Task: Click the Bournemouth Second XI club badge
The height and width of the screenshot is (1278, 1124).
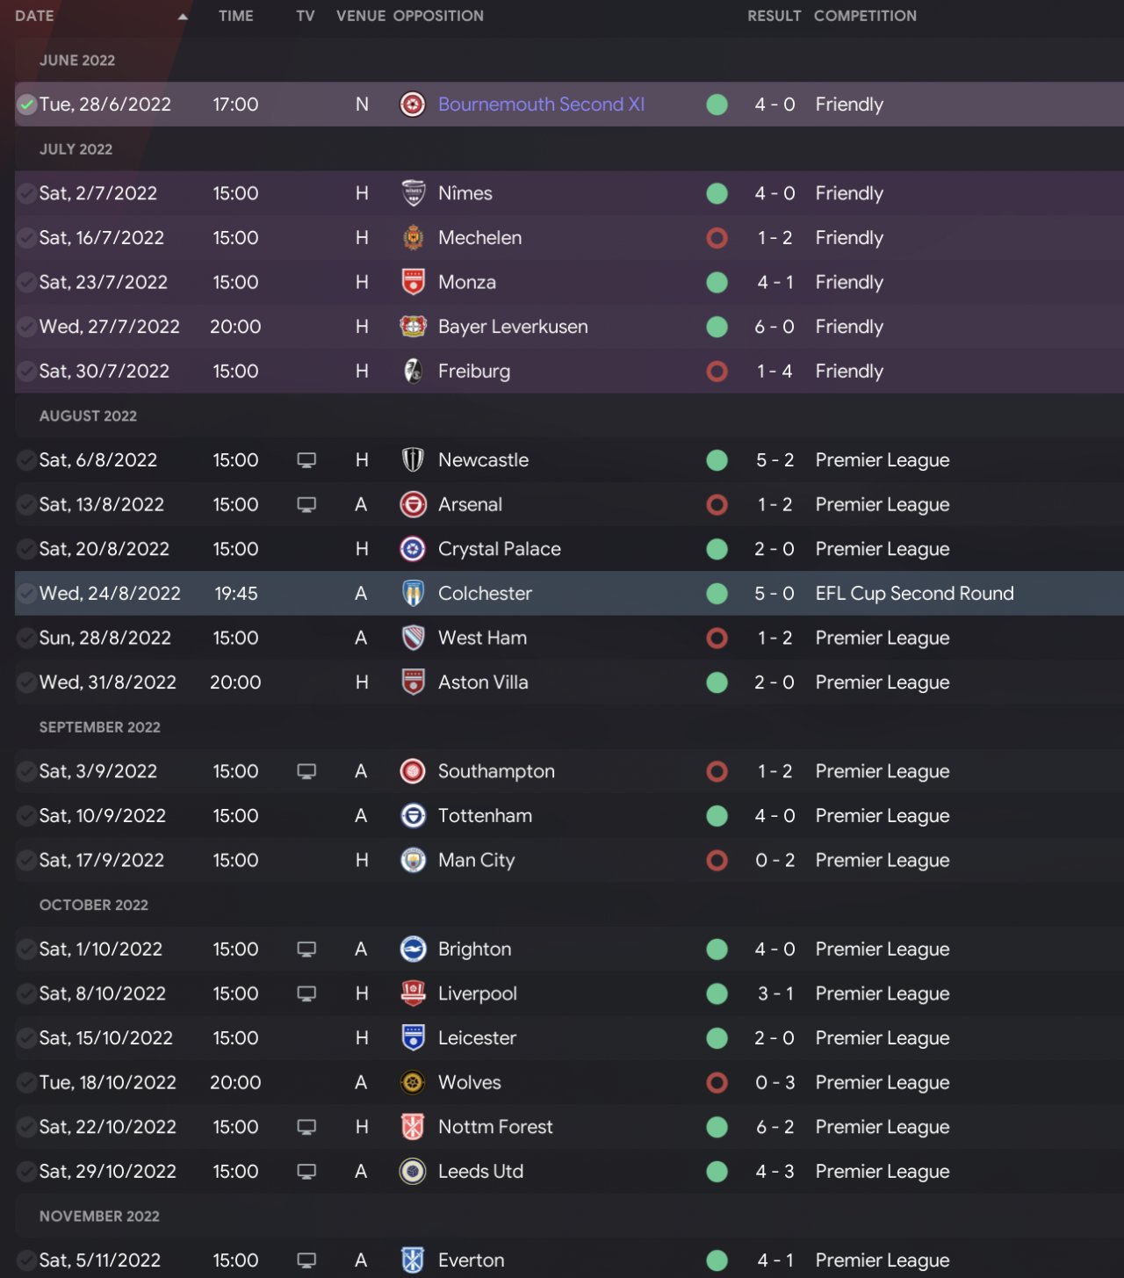Action: [x=413, y=105]
